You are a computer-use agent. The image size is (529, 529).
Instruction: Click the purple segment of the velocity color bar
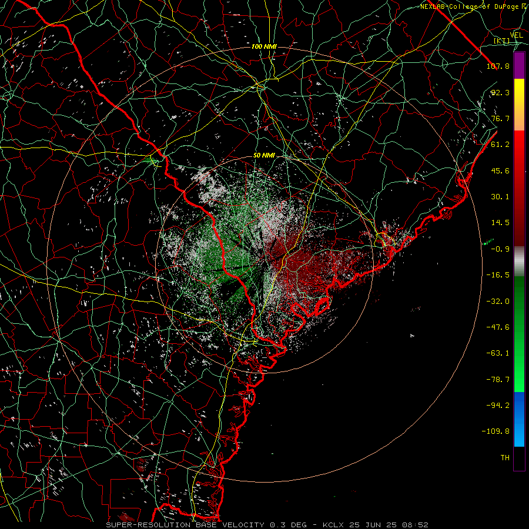pyautogui.click(x=519, y=65)
